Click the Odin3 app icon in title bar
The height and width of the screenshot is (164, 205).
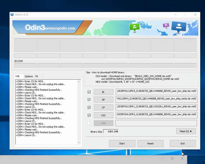coord(12,14)
